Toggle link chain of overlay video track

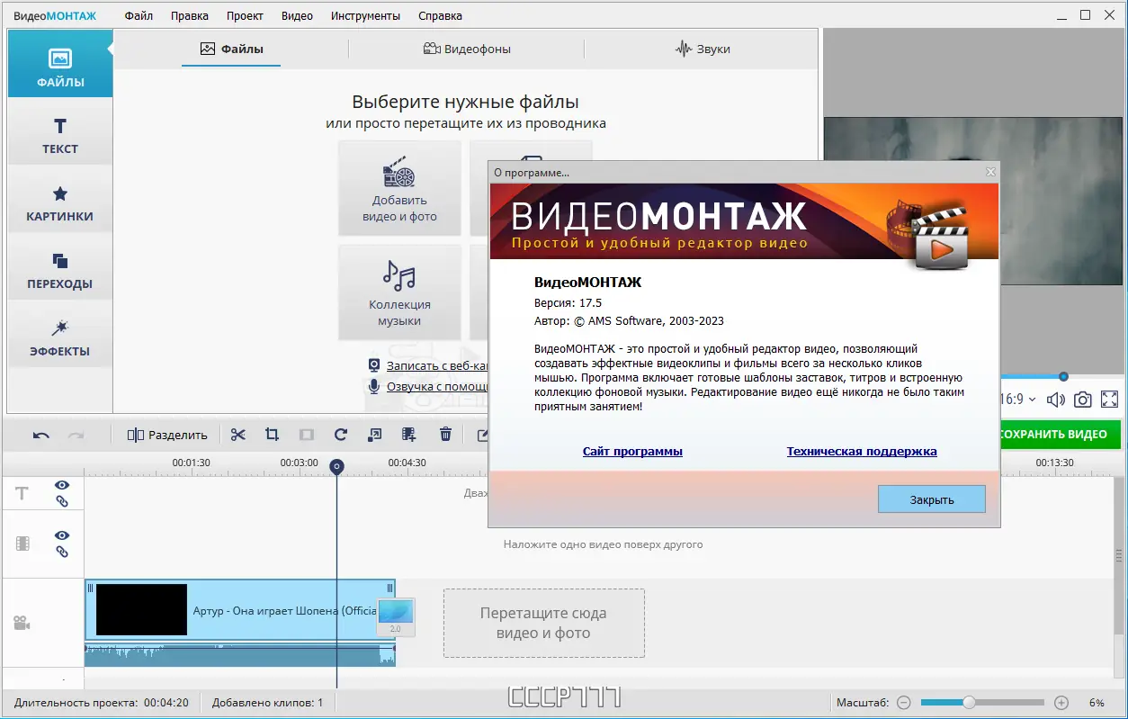click(62, 552)
